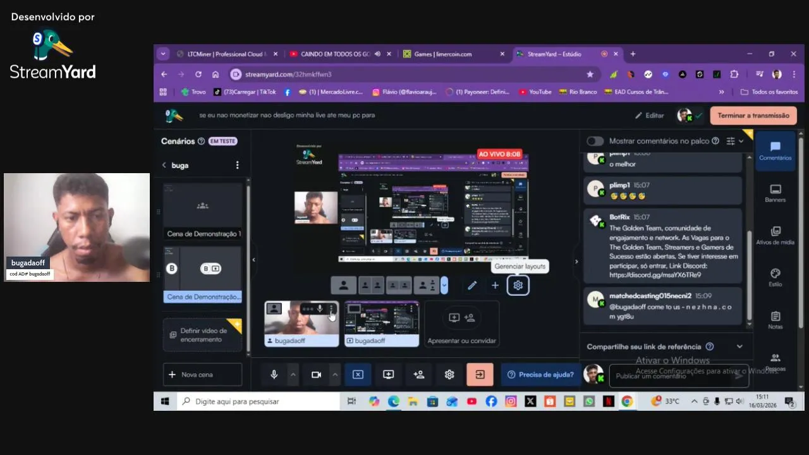Click the bugadaoff screen share thumbnail
This screenshot has width=809, height=455.
tap(381, 324)
